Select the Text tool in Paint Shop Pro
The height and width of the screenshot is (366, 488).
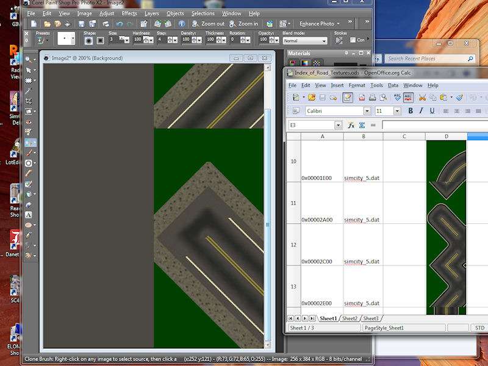point(29,215)
